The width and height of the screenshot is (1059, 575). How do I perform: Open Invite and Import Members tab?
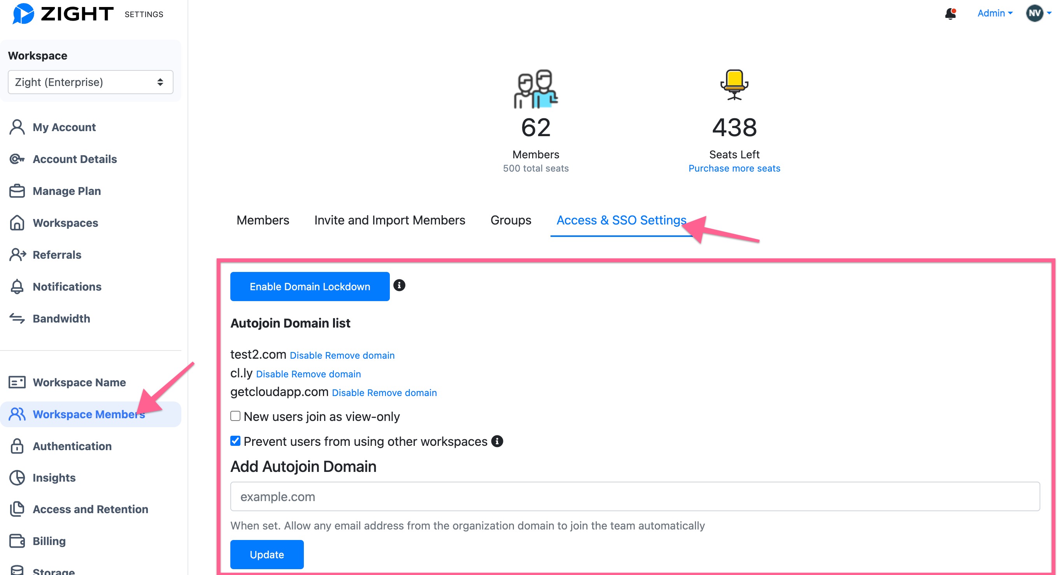390,220
